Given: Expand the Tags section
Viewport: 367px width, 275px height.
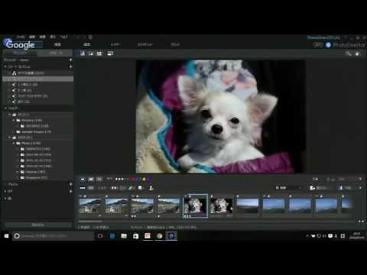Looking at the screenshot, I should tap(5, 191).
